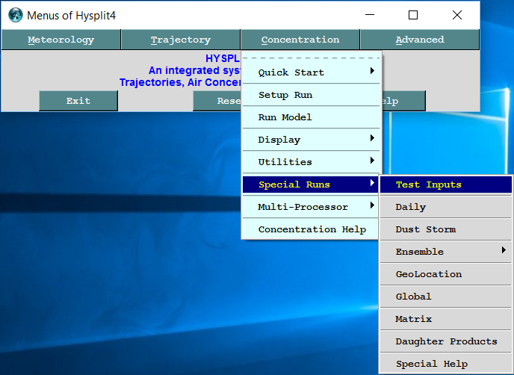This screenshot has width=514, height=375.
Task: Select the Global special run
Action: pos(446,297)
